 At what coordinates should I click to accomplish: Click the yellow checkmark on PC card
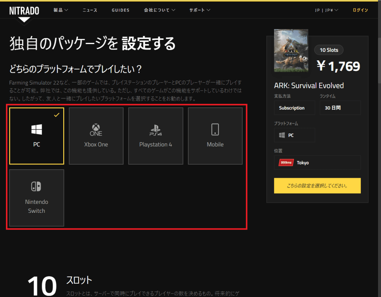(x=57, y=115)
